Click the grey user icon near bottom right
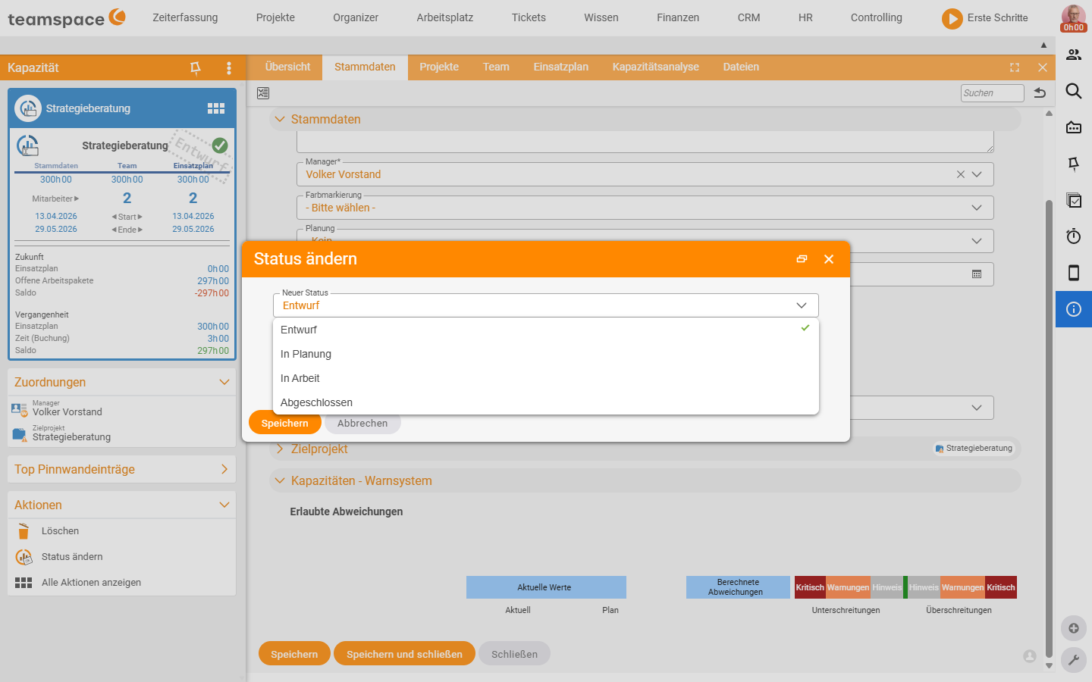This screenshot has width=1092, height=682. (x=1030, y=656)
